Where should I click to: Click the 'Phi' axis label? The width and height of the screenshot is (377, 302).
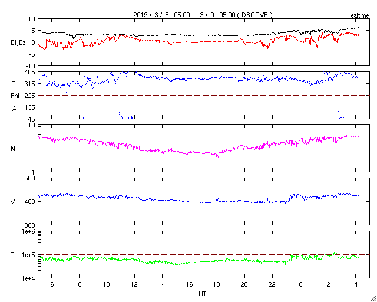click(x=14, y=96)
